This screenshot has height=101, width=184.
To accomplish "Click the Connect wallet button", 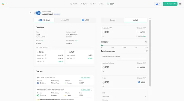I will pos(170,4).
